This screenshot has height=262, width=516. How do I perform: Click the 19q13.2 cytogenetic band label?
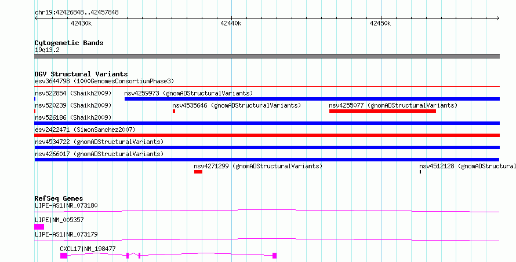[x=47, y=50]
